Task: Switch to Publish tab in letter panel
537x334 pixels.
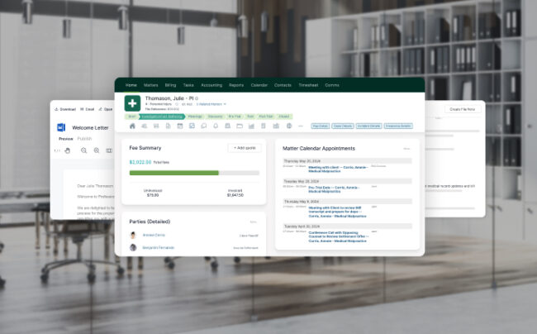Action: pos(85,139)
